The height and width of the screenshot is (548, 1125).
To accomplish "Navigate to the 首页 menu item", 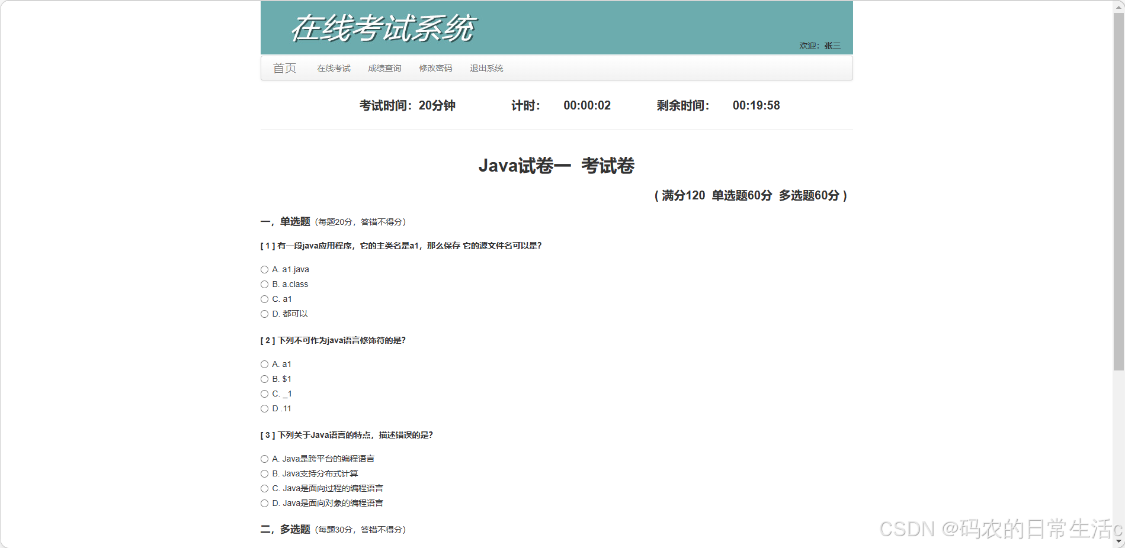I will pyautogui.click(x=285, y=68).
